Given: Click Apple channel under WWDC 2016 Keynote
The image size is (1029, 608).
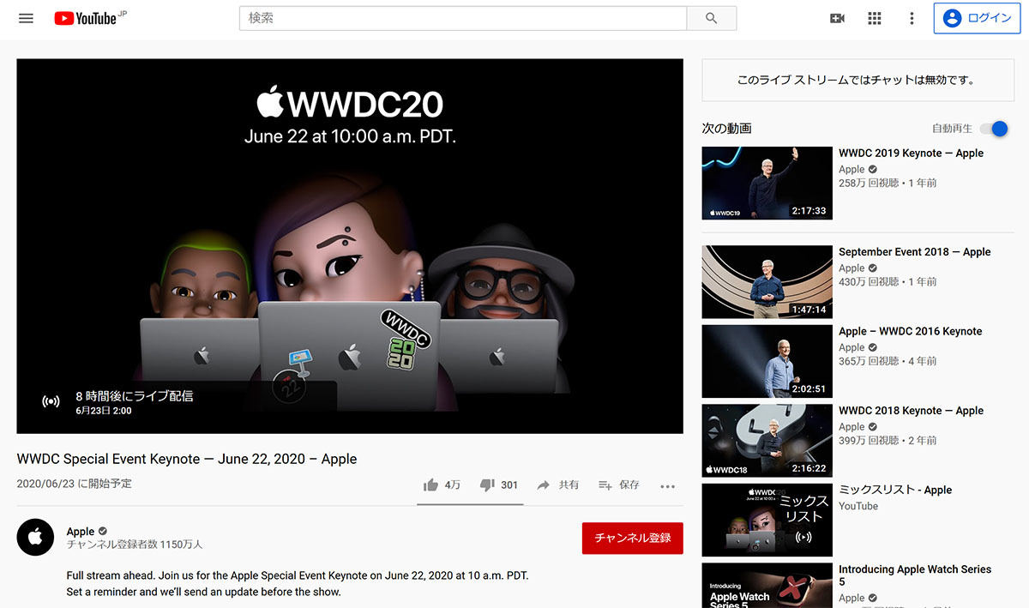Looking at the screenshot, I should click(x=851, y=347).
